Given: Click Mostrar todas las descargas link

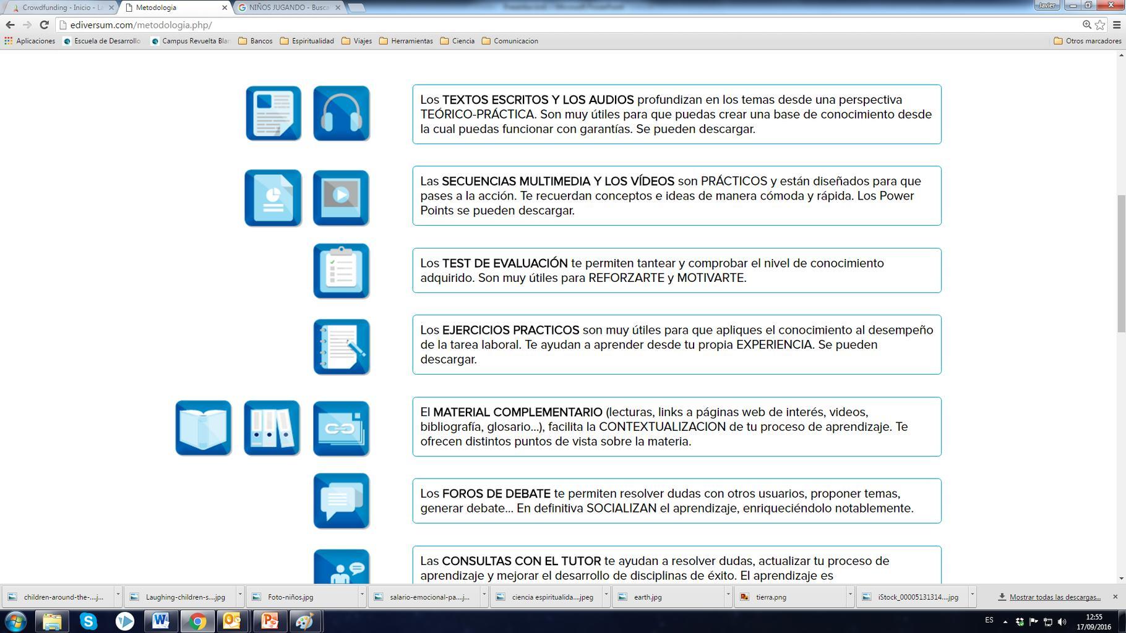Looking at the screenshot, I should [x=1055, y=597].
